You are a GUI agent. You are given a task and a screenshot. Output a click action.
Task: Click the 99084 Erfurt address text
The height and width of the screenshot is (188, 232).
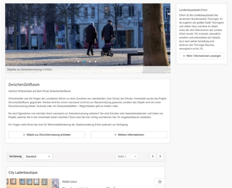pos(69,182)
